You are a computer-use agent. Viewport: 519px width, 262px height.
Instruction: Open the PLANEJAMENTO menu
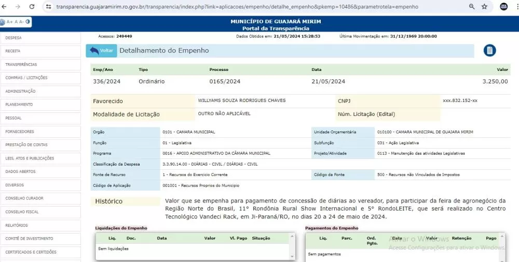40,105
